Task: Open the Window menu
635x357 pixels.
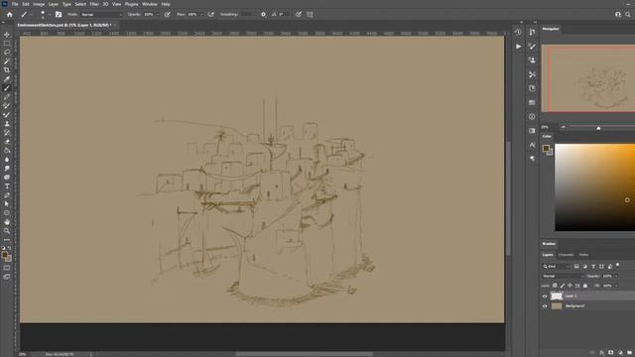Action: pos(150,4)
